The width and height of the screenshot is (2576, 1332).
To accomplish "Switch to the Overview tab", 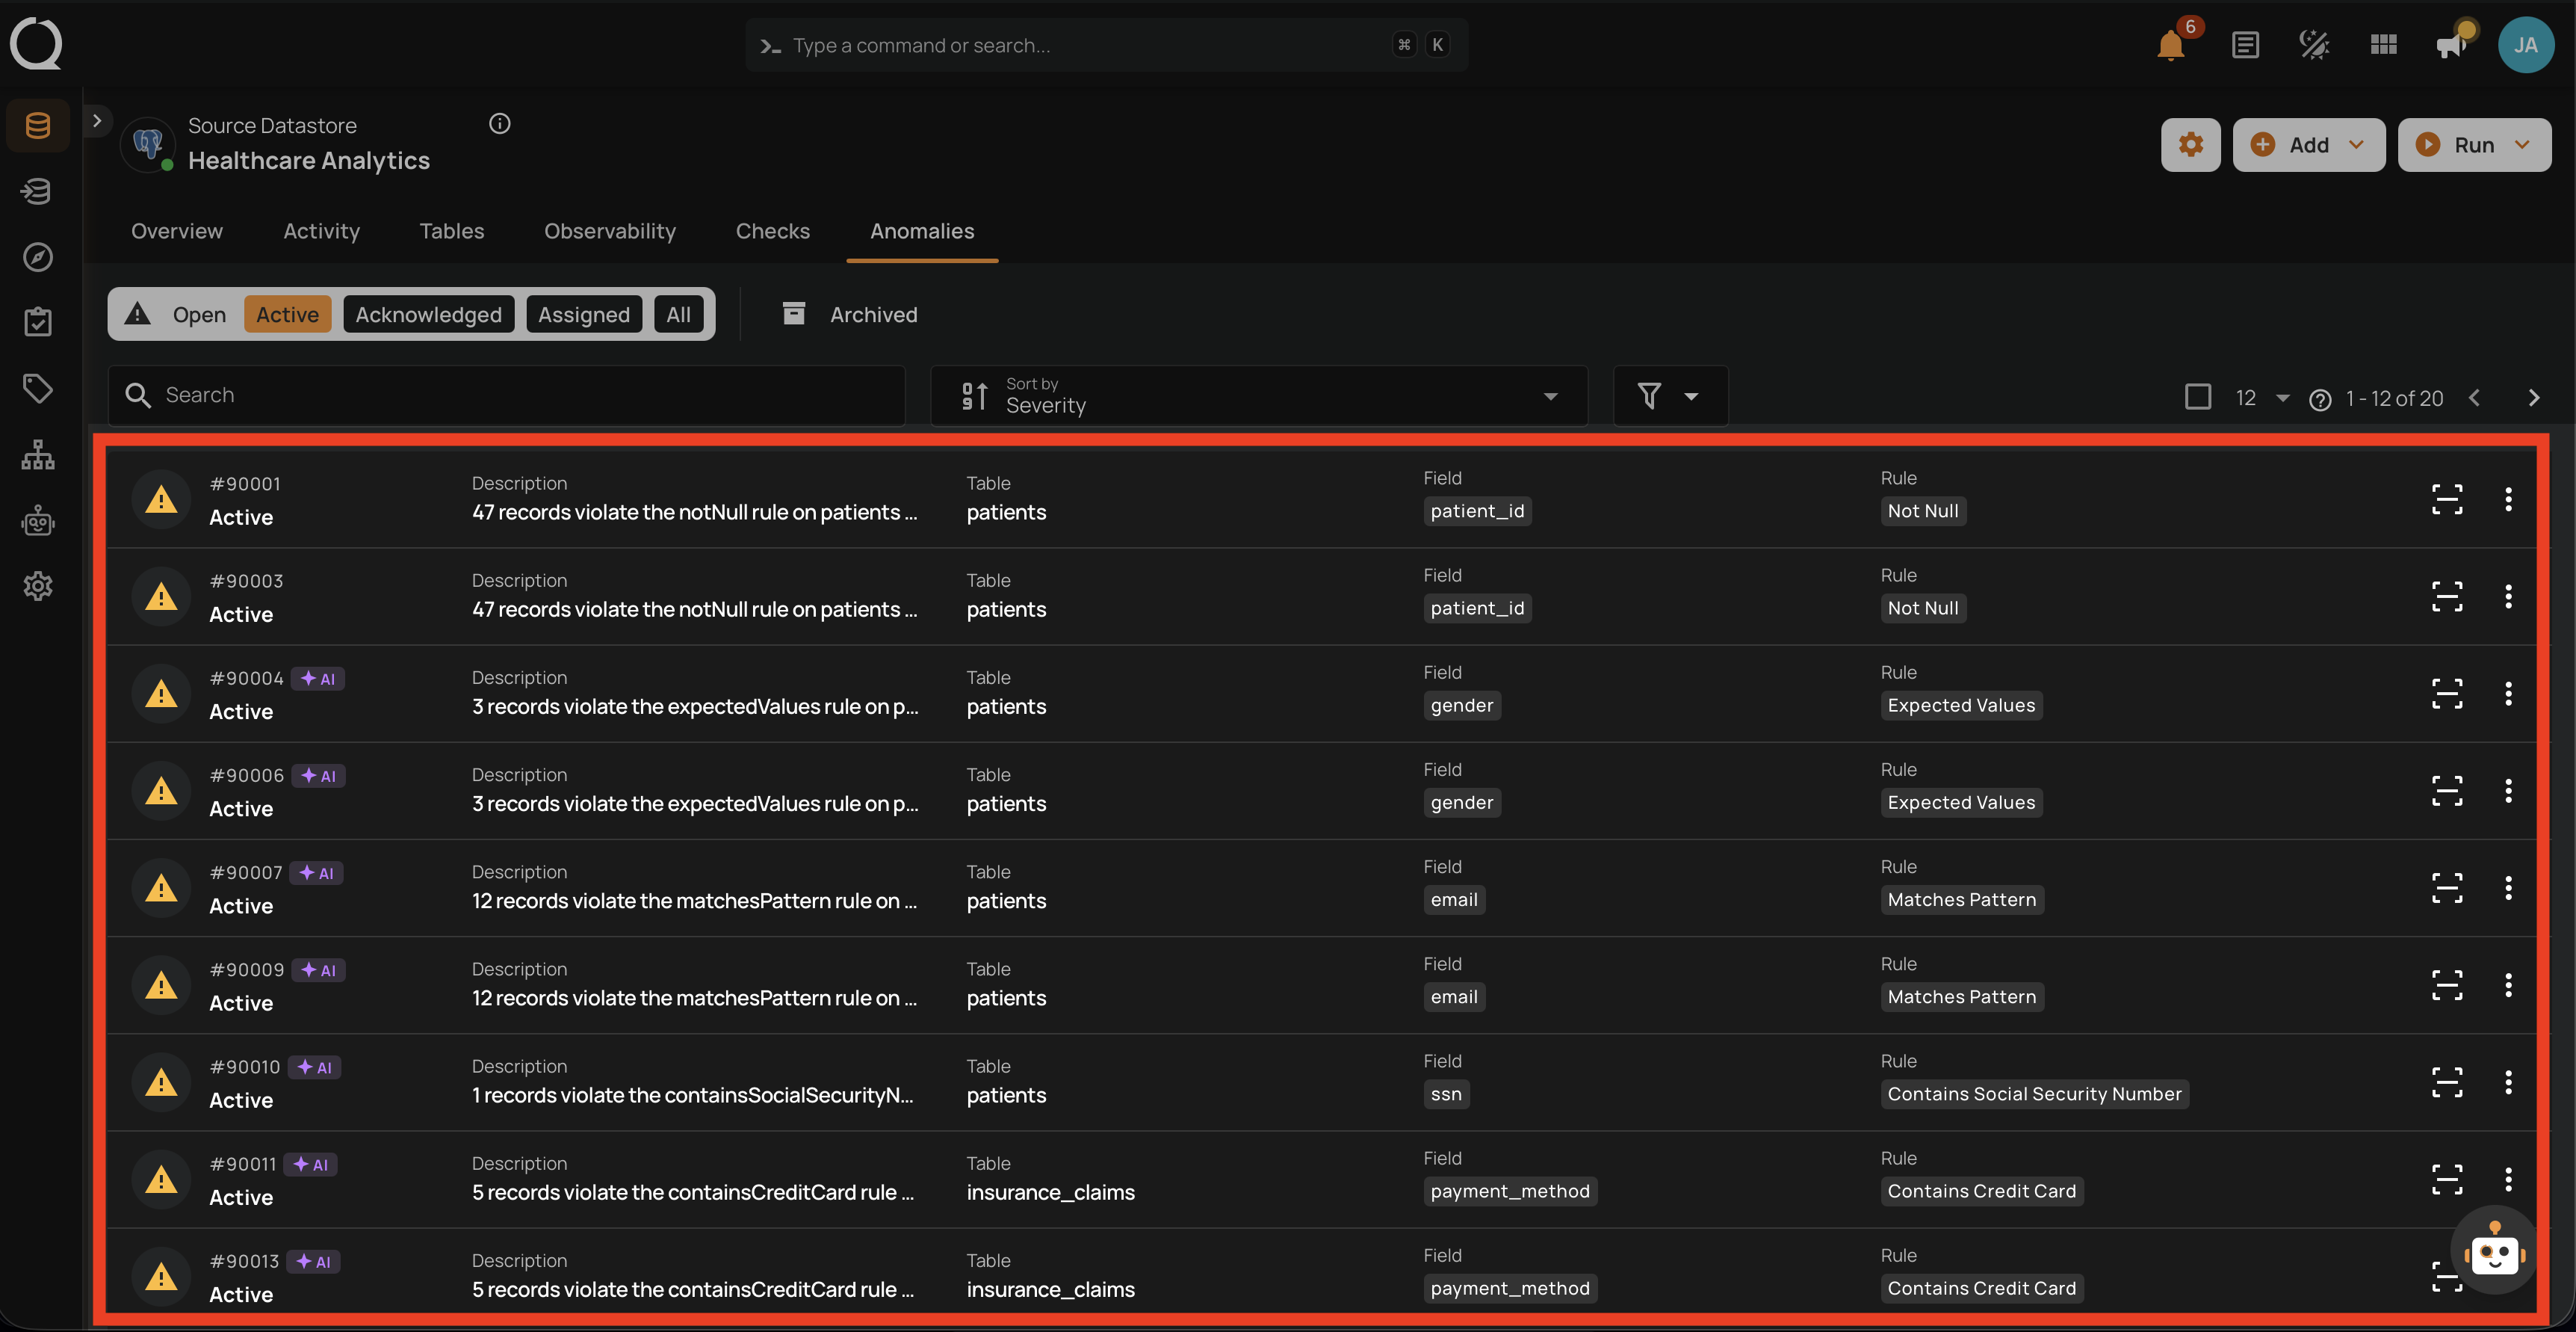I will coord(177,231).
